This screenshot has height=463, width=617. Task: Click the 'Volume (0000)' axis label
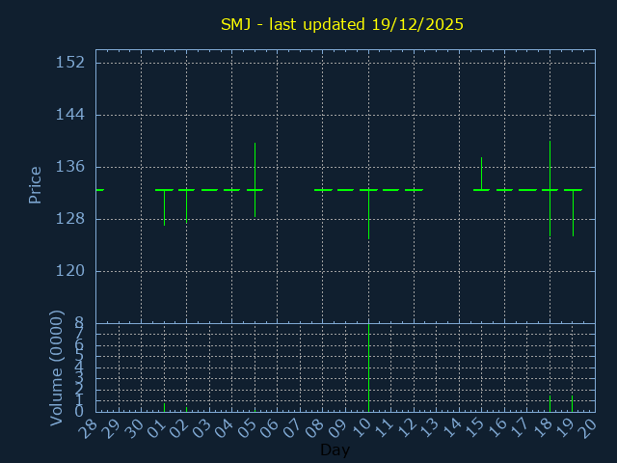[56, 367]
